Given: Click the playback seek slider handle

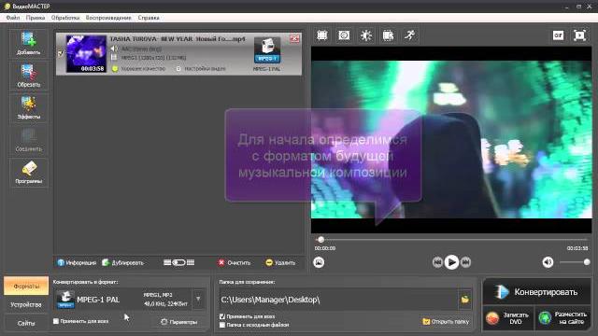Looking at the screenshot, I should [x=320, y=239].
